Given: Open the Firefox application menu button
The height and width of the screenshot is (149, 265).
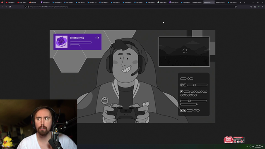Looking at the screenshot, I should tap(263, 7).
